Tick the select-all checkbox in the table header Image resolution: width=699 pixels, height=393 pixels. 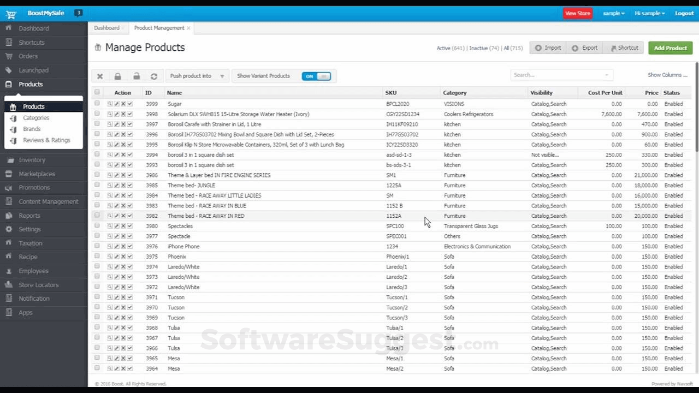(x=97, y=92)
